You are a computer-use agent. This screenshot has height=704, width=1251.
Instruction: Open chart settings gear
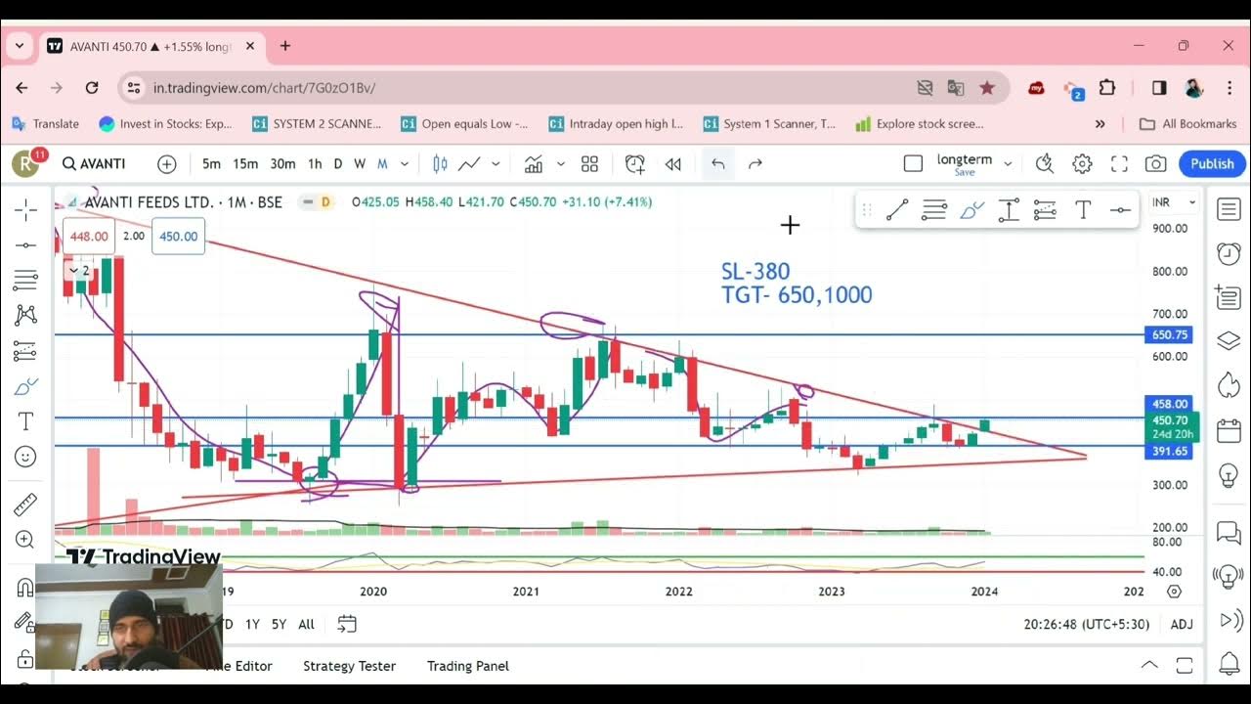[1082, 163]
